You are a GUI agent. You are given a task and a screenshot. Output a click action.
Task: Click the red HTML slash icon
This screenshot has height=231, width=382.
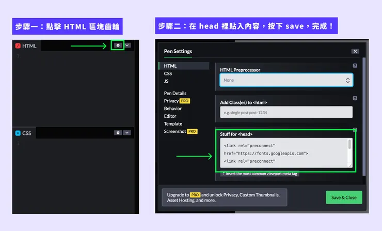coord(18,46)
